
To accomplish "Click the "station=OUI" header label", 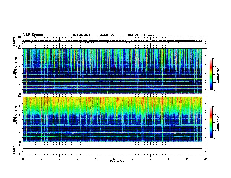I will click(108, 35).
